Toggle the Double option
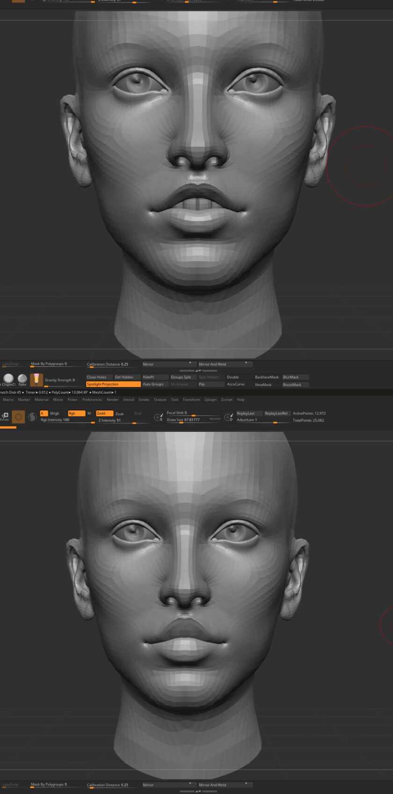 pyautogui.click(x=239, y=377)
